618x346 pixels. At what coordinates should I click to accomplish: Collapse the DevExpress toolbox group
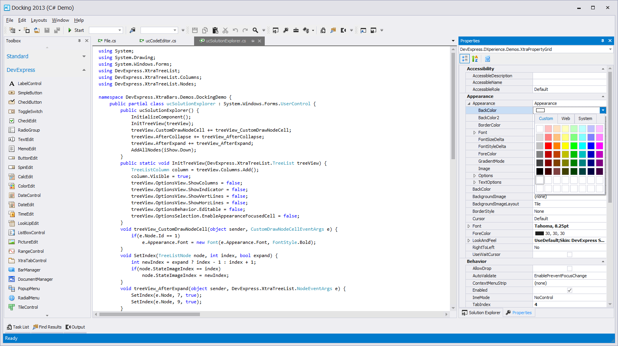click(84, 70)
